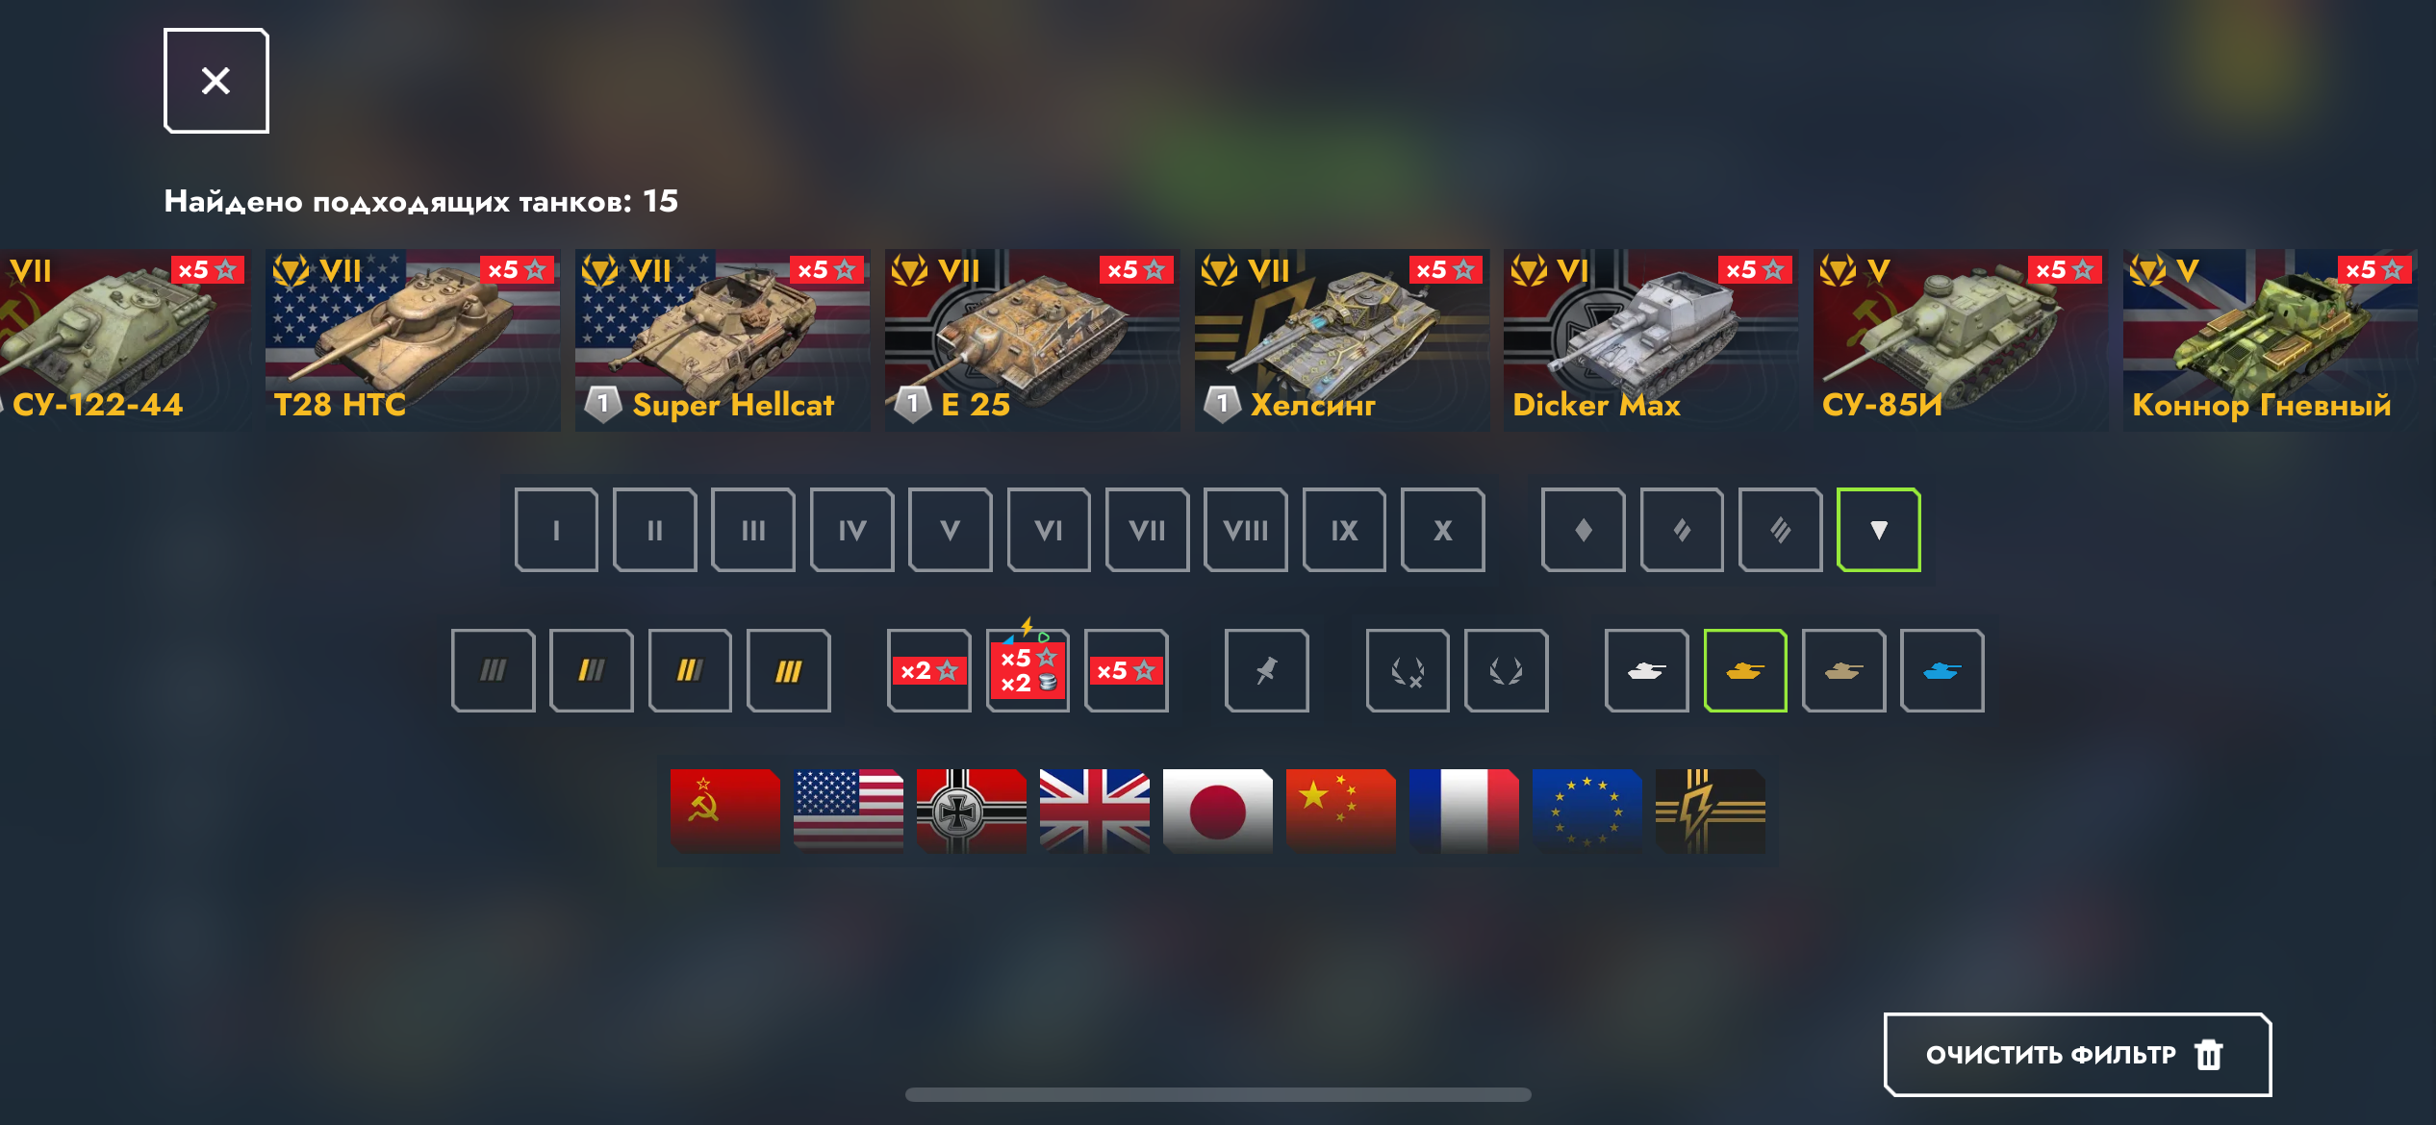Toggle the x5 star bonus filter
The image size is (2436, 1125).
[1126, 670]
